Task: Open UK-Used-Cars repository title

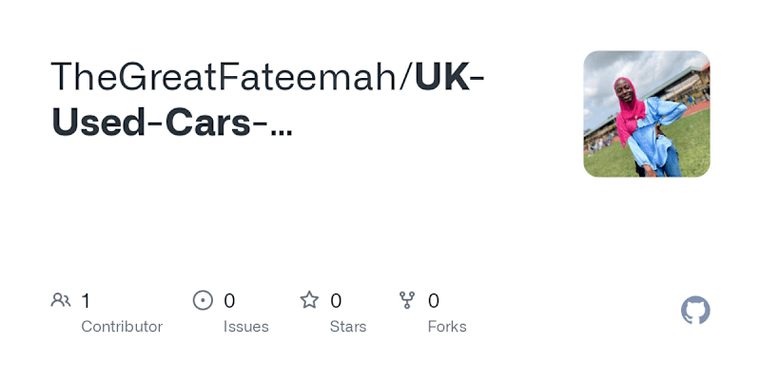Action: (x=268, y=100)
